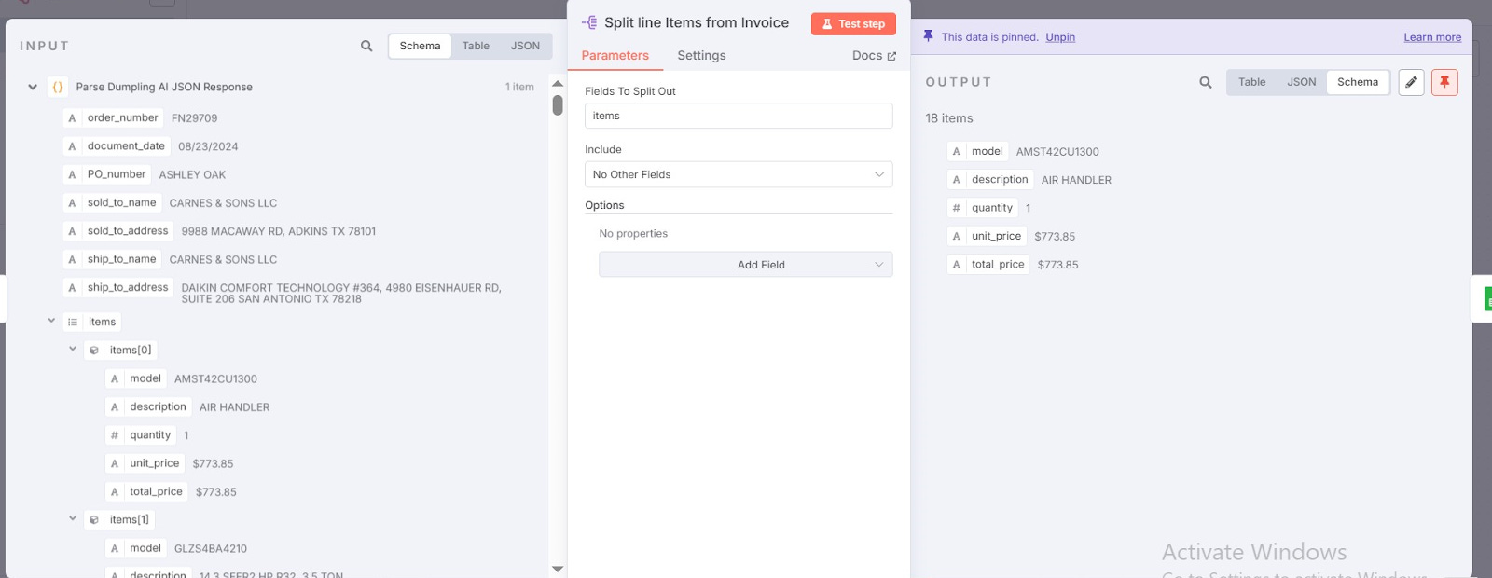Click the input panel scrollbar thumb
Screen dimensions: 1492x578
pos(558,105)
